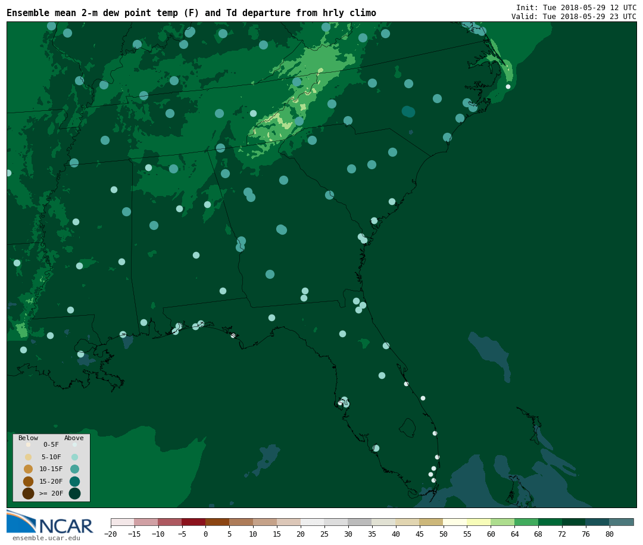Click the '>= 20F' legend label
The height and width of the screenshot is (545, 643).
(51, 493)
